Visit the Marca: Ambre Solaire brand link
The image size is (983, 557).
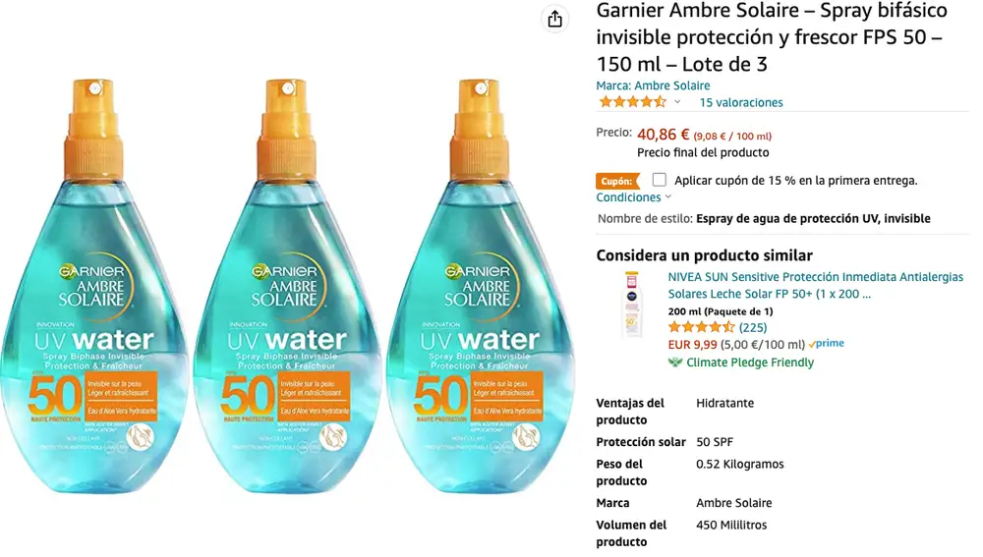(653, 85)
